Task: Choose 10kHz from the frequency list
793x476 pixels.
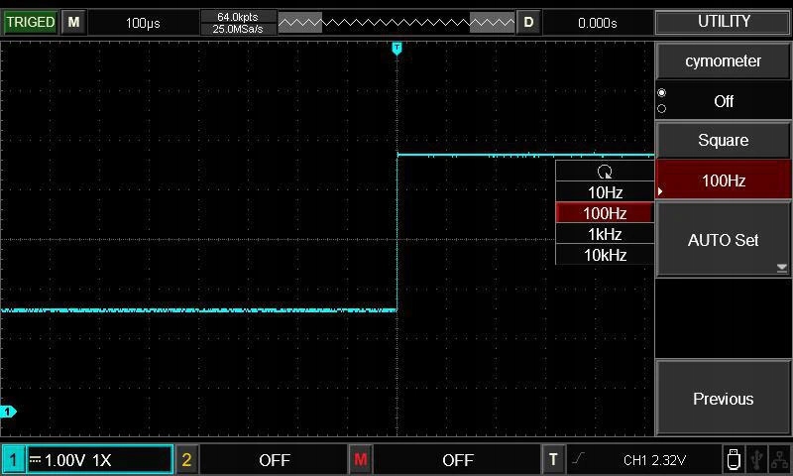Action: [x=605, y=255]
